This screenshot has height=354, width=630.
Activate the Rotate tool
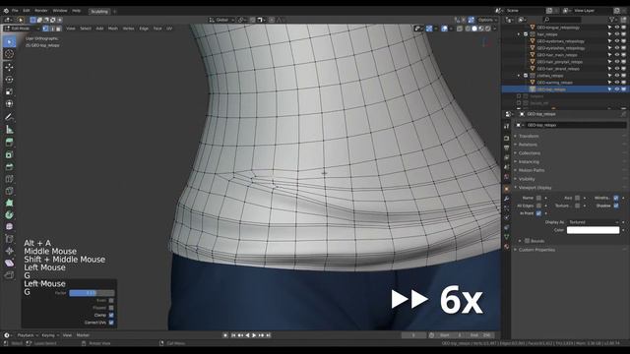9,80
